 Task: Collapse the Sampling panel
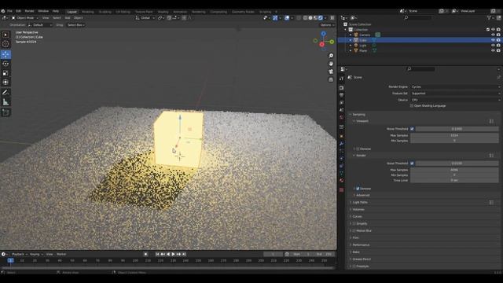pos(358,115)
